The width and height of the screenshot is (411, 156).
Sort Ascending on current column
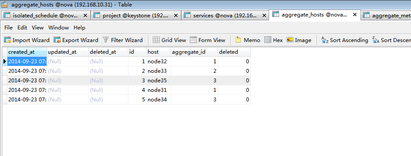point(345,40)
